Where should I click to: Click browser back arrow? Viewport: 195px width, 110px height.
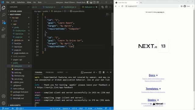tap(116, 6)
